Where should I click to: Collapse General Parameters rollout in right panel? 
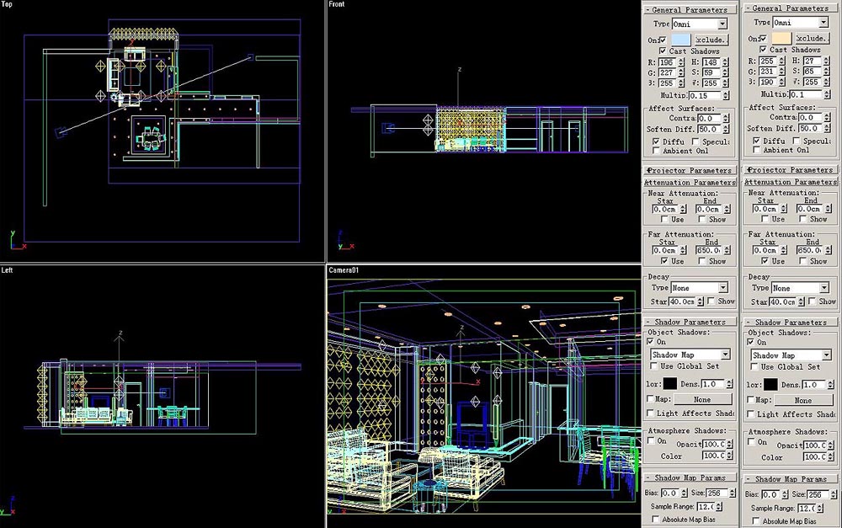tap(790, 8)
